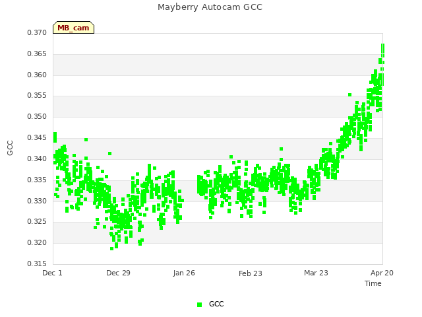Click the 0.350 y-axis value
Viewport: 422px width, 317px height.
click(37, 117)
